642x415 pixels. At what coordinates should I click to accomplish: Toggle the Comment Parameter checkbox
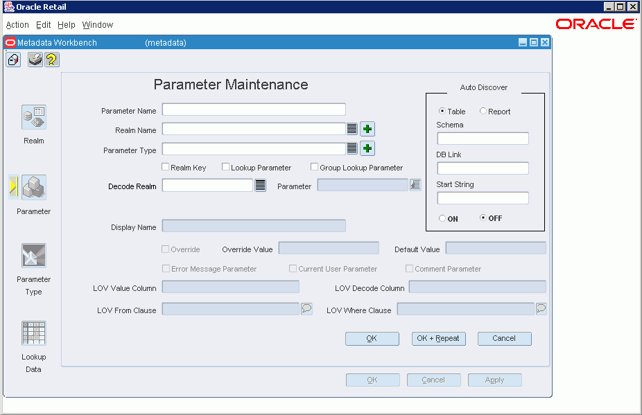409,269
